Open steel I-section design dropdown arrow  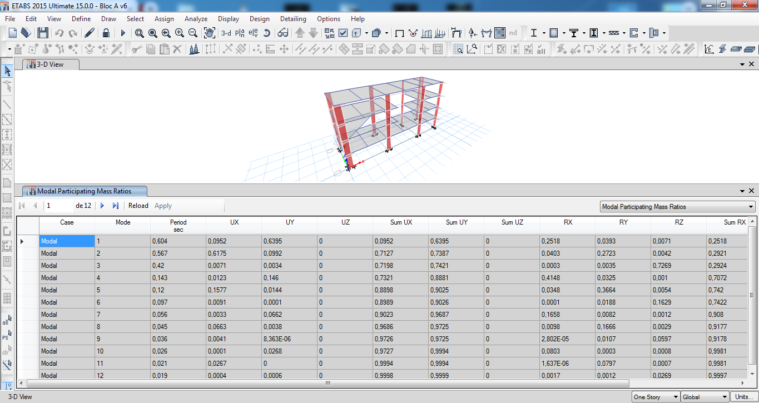544,33
